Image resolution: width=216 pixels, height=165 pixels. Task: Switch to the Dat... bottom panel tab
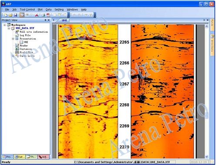[x=20, y=157]
